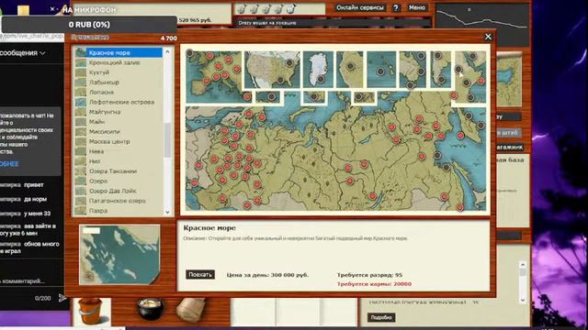Screen dimensions: 588x330
Task: Click the Майн list entry
Action: [x=119, y=122]
